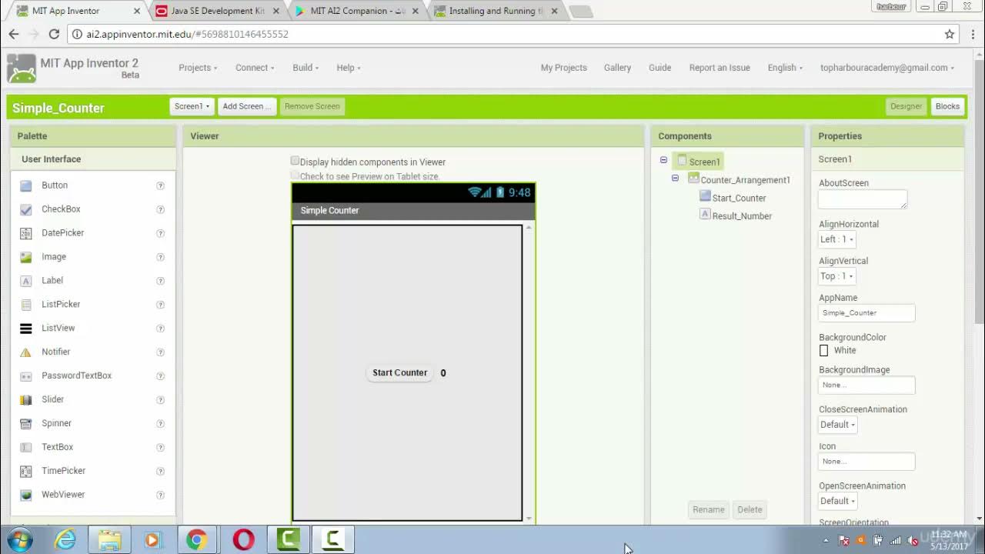Click the Spinner palette icon

coord(26,424)
